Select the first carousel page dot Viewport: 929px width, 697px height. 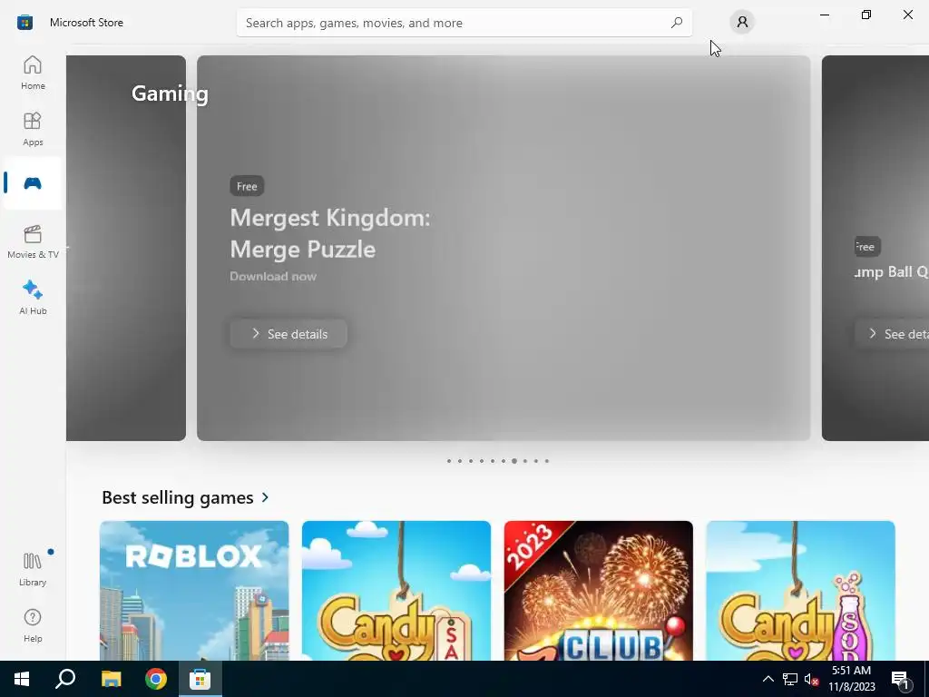[449, 461]
